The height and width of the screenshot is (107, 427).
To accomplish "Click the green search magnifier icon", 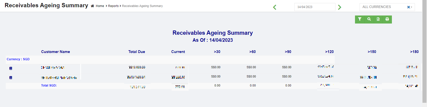I will tap(369, 19).
